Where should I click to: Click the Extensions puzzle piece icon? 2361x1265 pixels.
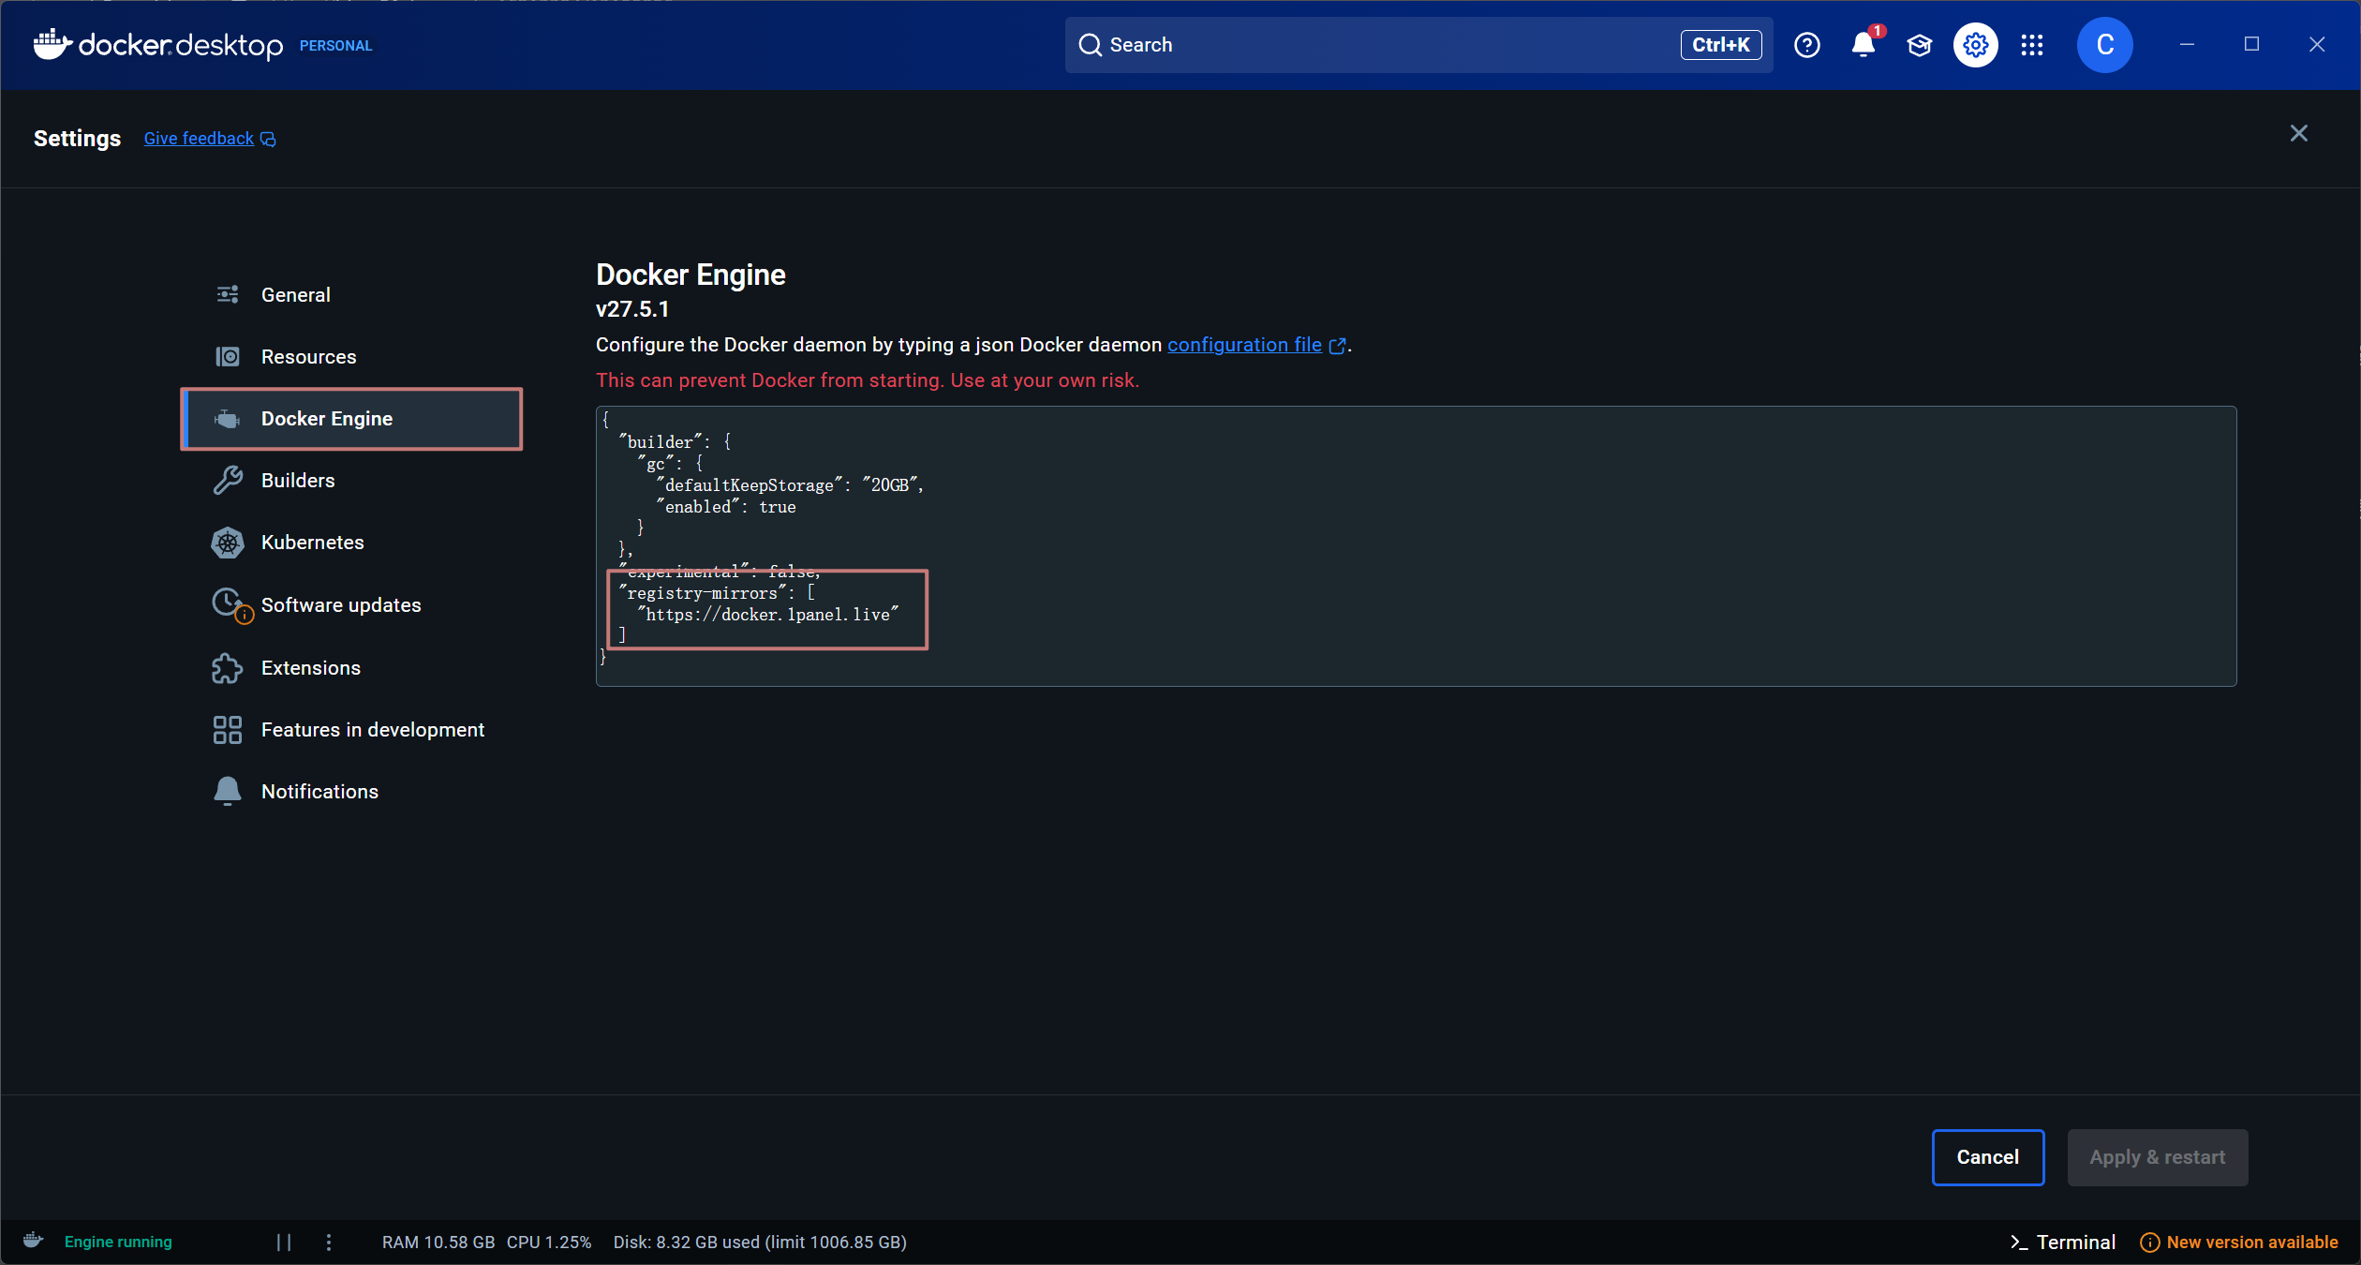228,668
